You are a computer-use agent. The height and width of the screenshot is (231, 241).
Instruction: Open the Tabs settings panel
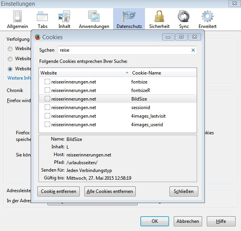click(x=42, y=19)
